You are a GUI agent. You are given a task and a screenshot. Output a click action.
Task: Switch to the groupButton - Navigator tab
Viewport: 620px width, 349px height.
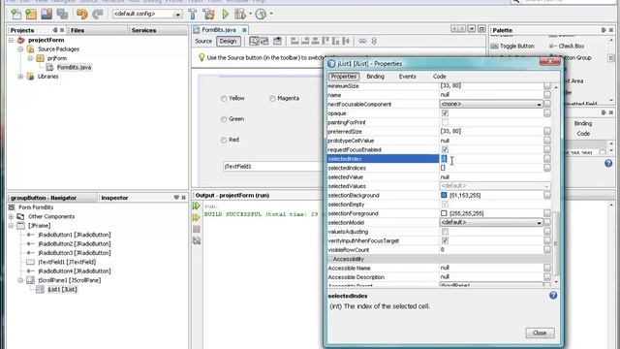click(44, 198)
